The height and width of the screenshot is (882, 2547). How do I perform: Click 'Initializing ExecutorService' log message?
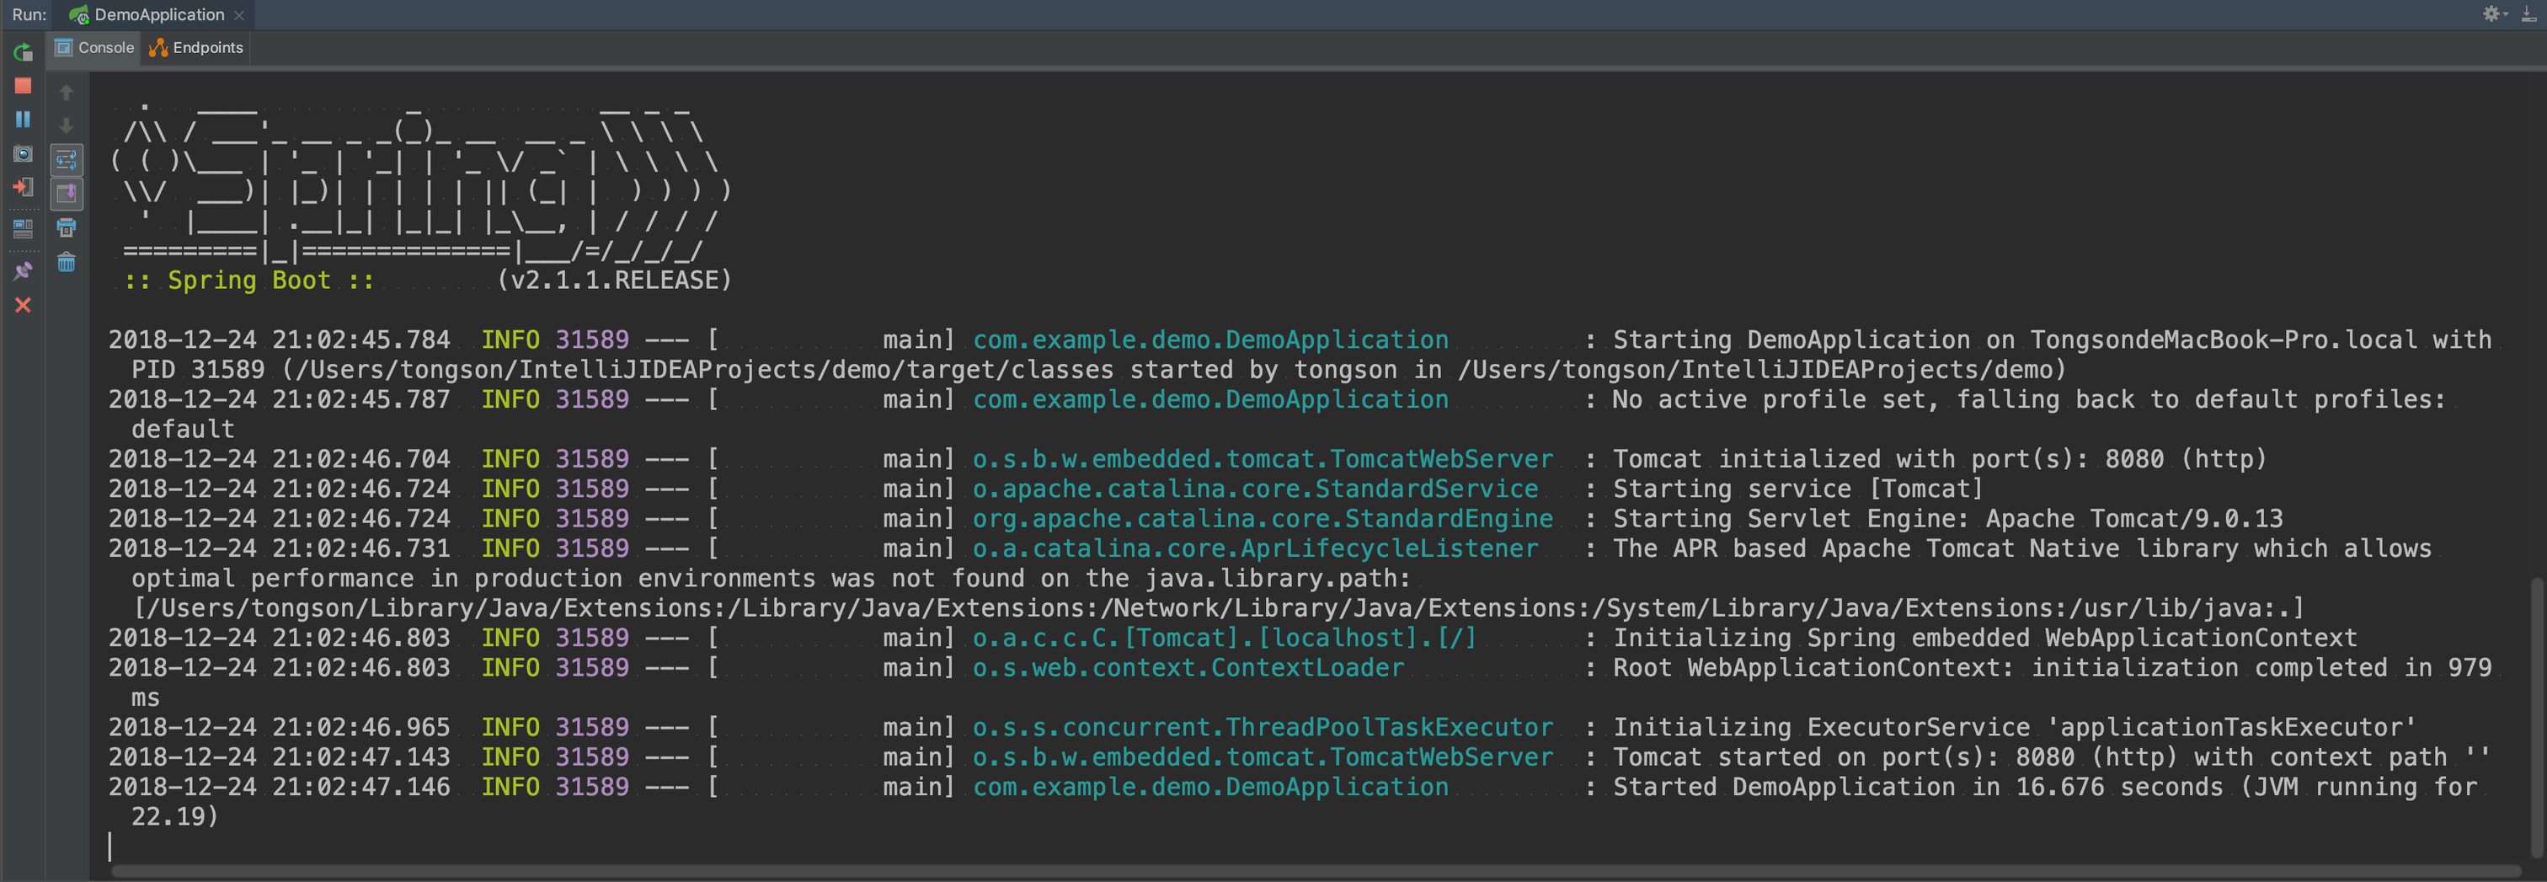[2014, 727]
